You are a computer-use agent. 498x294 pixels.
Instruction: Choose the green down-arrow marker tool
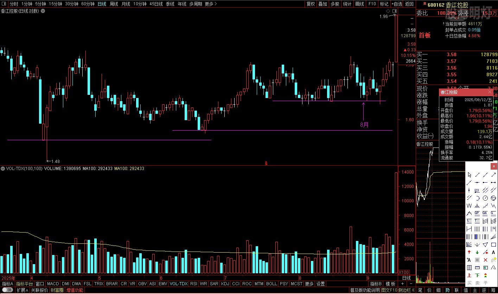pos(477,252)
